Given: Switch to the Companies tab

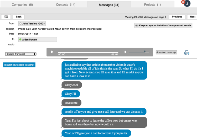Looking at the screenshot, I should pos(22,4).
